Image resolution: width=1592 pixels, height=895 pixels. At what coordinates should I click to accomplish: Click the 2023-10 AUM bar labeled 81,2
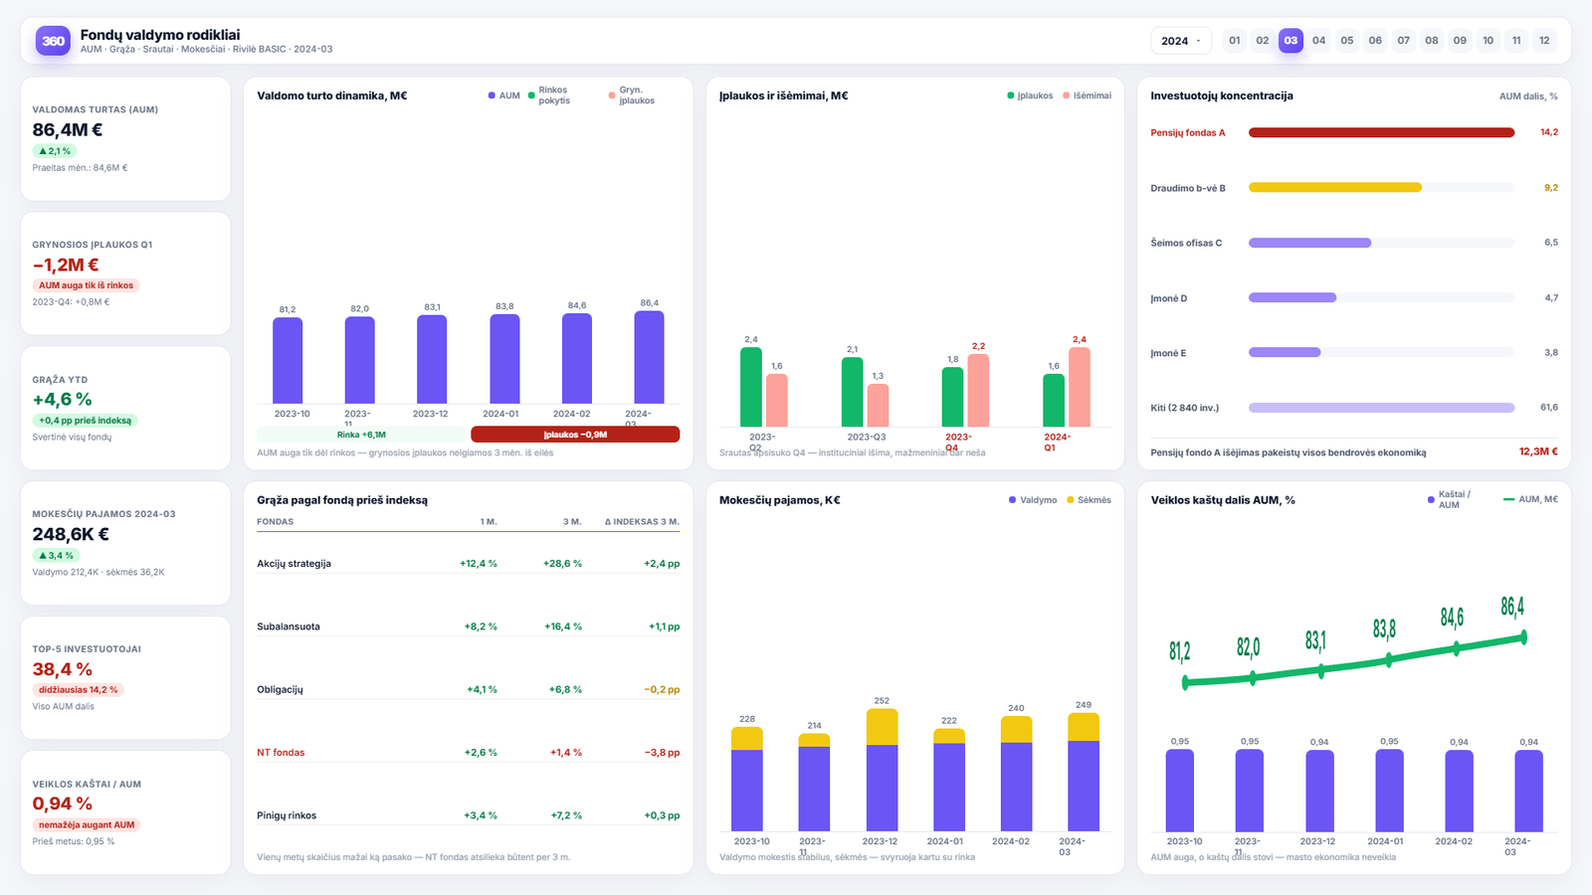click(288, 361)
